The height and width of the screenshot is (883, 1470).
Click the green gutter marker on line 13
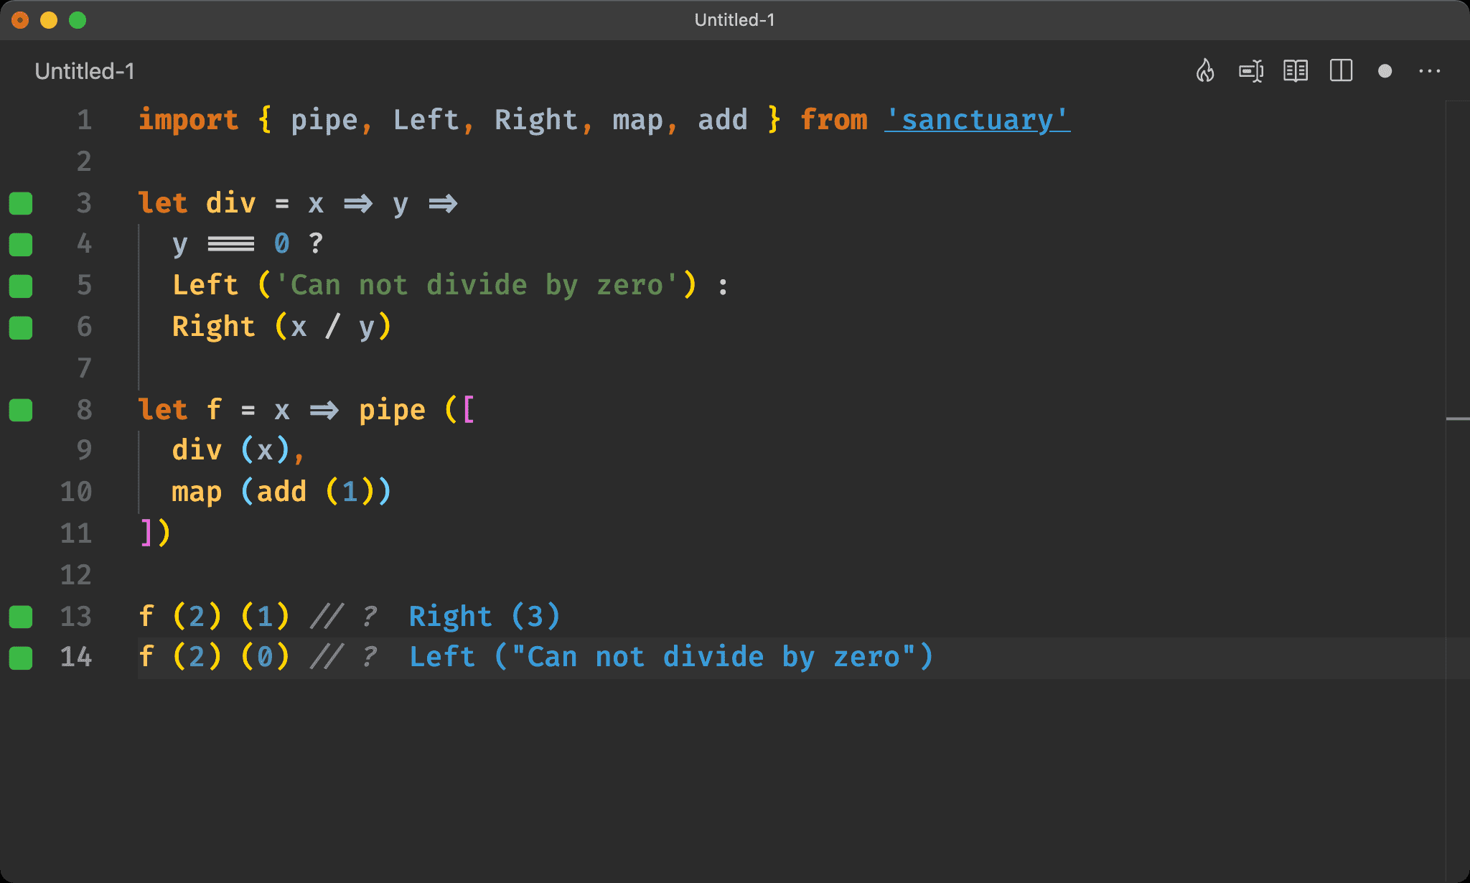pos(21,617)
